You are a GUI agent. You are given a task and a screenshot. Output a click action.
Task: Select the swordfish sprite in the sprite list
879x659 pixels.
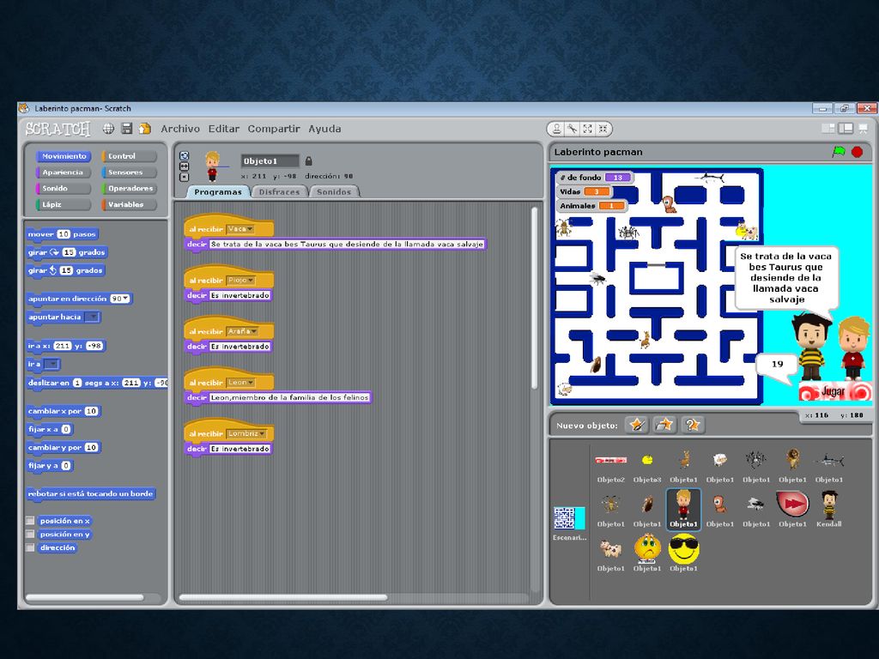pyautogui.click(x=829, y=465)
